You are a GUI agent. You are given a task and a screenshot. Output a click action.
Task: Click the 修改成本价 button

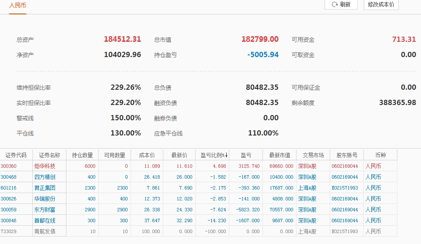(381, 4)
